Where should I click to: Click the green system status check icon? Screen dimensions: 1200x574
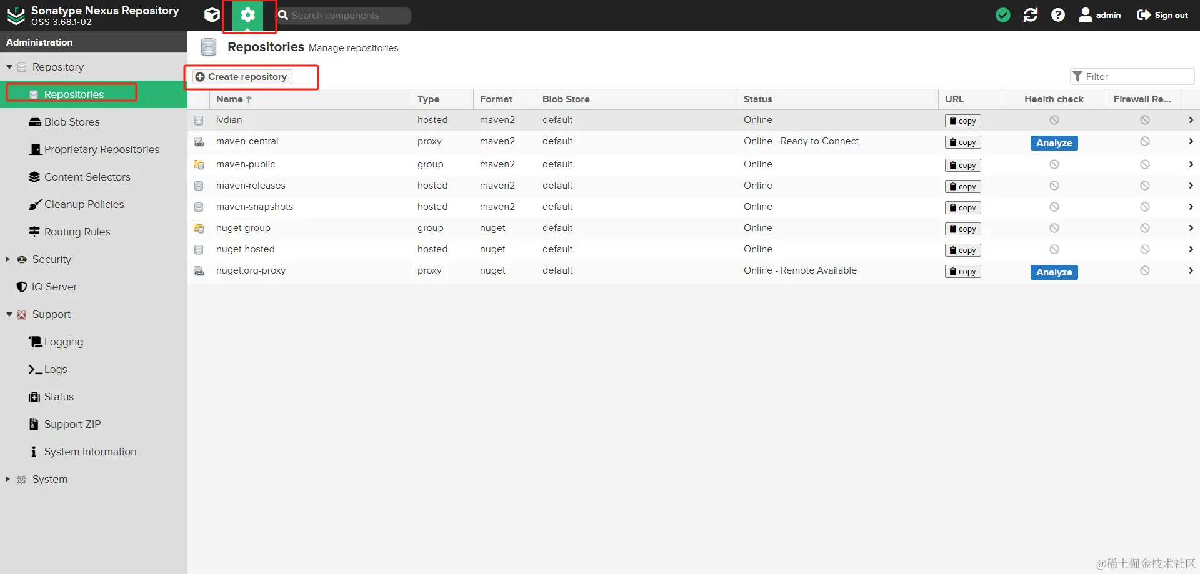[x=1002, y=15]
